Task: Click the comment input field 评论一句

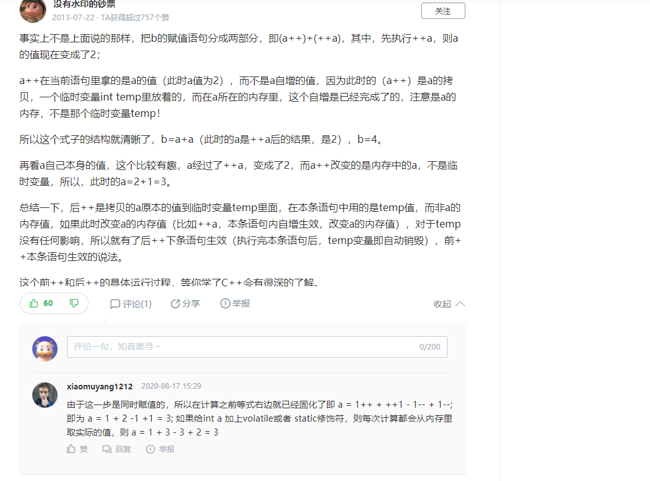Action: click(x=257, y=347)
